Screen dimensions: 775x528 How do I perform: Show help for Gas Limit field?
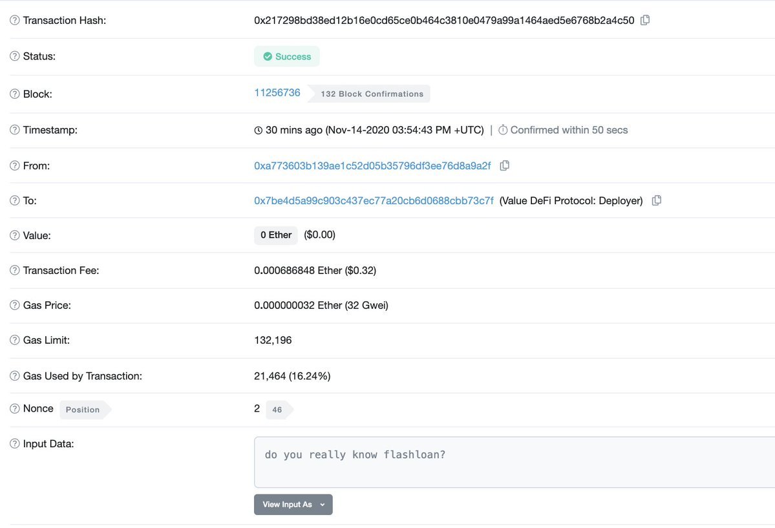15,340
